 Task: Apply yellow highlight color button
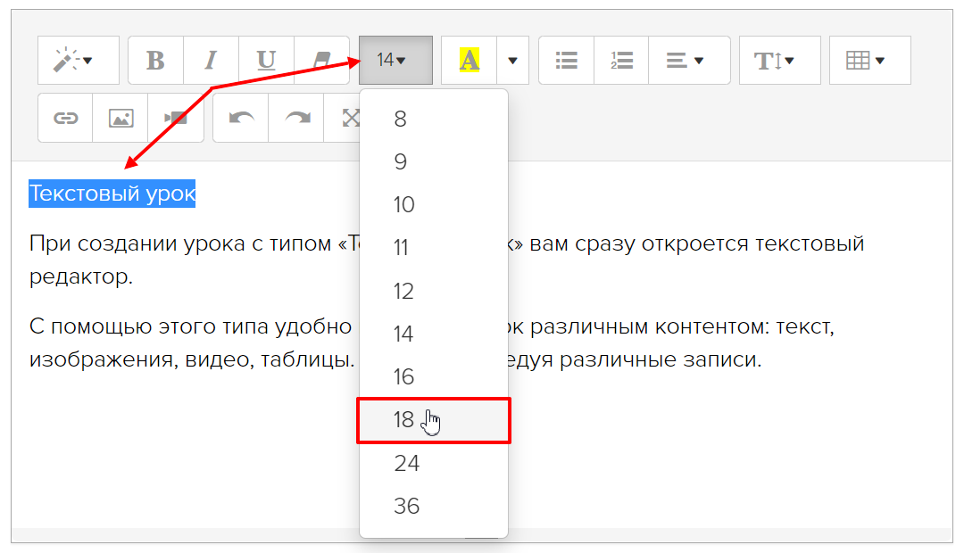[470, 61]
